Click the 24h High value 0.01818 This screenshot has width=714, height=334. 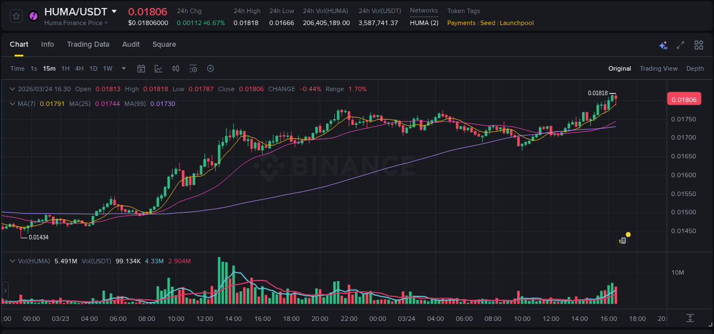tap(246, 23)
